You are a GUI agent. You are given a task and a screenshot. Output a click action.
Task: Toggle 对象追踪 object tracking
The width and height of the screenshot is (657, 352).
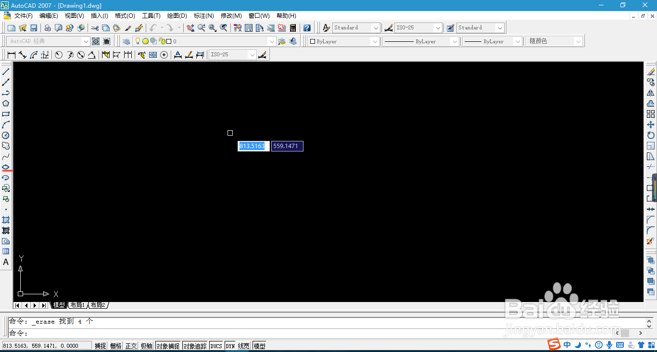(195, 346)
